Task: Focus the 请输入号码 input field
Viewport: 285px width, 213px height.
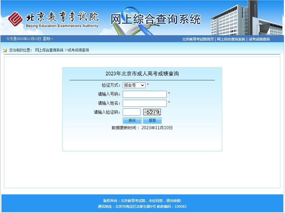Action: pyautogui.click(x=145, y=94)
